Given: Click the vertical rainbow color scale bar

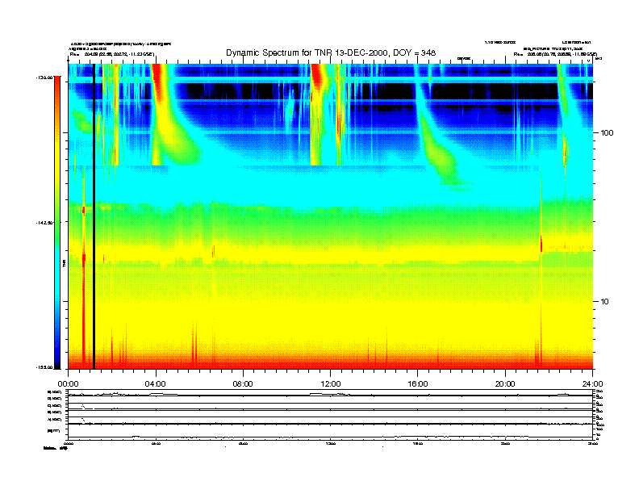Looking at the screenshot, I should [57, 223].
